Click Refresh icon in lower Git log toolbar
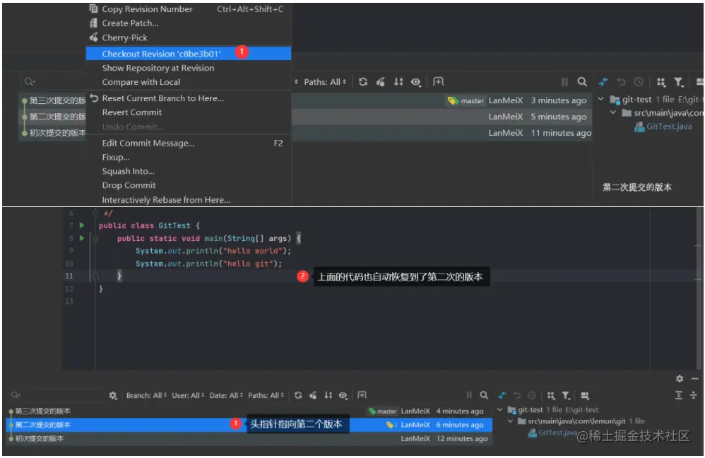The height and width of the screenshot is (458, 705). (298, 395)
